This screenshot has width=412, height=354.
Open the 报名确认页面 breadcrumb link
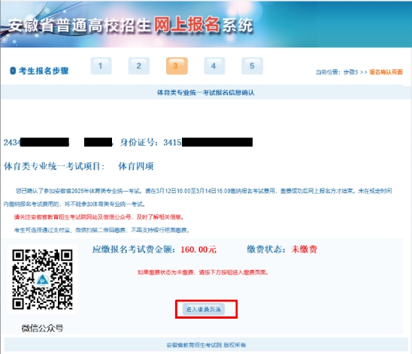click(x=386, y=72)
